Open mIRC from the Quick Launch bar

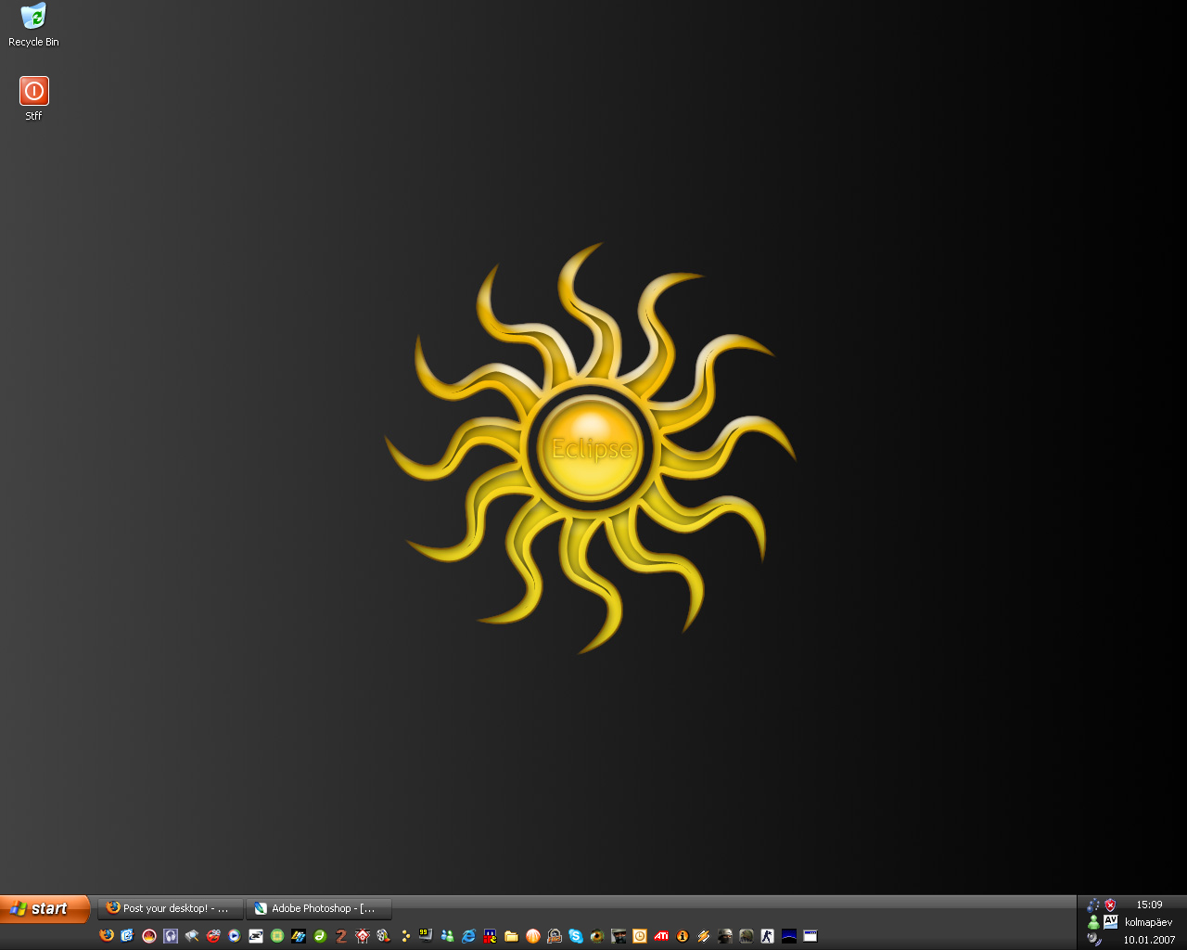491,936
